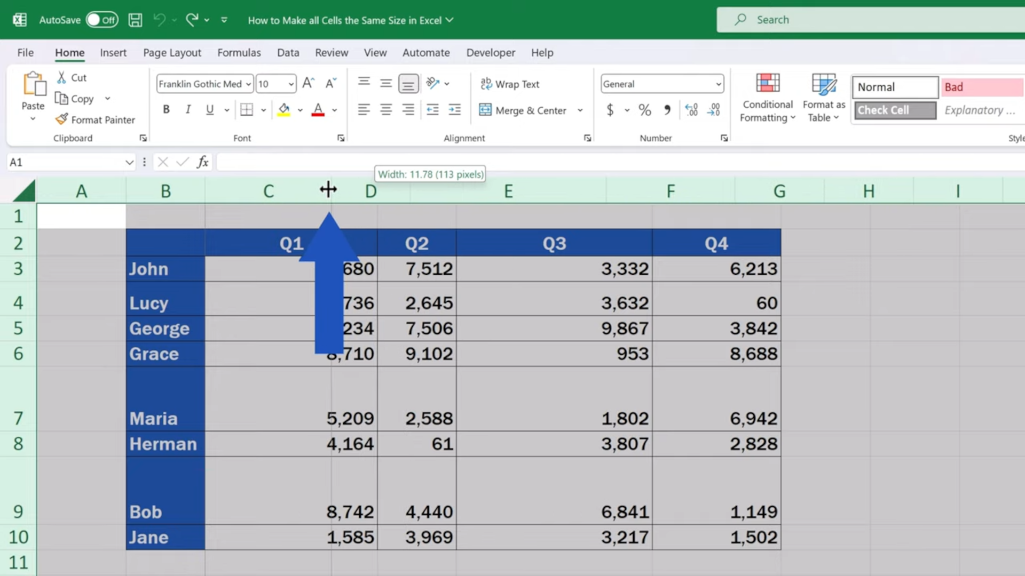
Task: Switch to the Formulas tab
Action: (x=239, y=53)
